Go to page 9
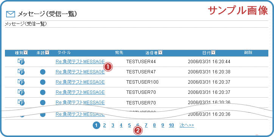This screenshot has height=137, width=274. (x=163, y=125)
